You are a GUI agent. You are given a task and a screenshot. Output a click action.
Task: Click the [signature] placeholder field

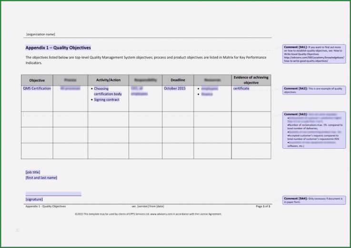(34, 199)
